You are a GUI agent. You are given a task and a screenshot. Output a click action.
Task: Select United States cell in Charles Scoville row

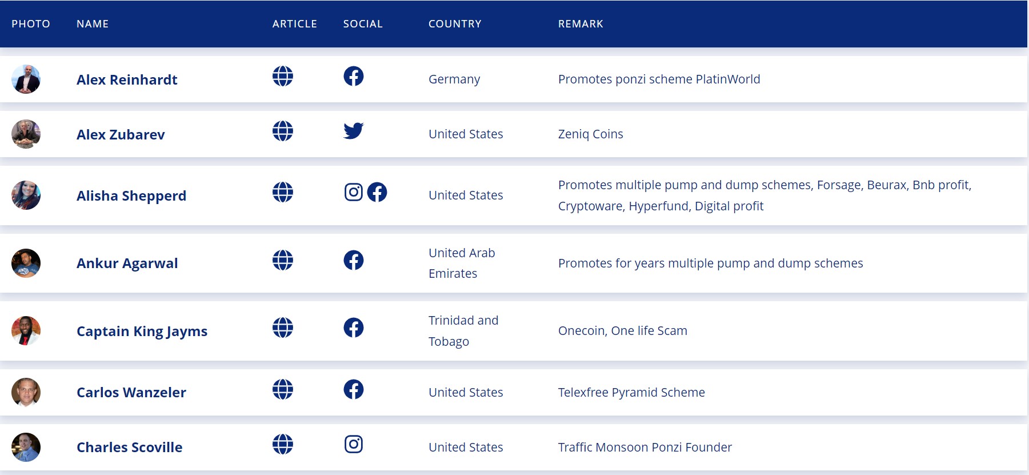coord(466,448)
